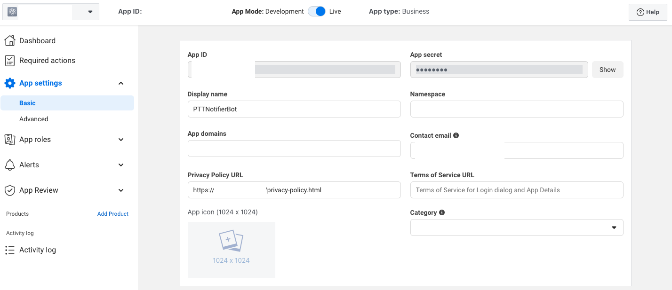672x290 pixels.
Task: Click the Contact email info icon
Action: coord(456,135)
